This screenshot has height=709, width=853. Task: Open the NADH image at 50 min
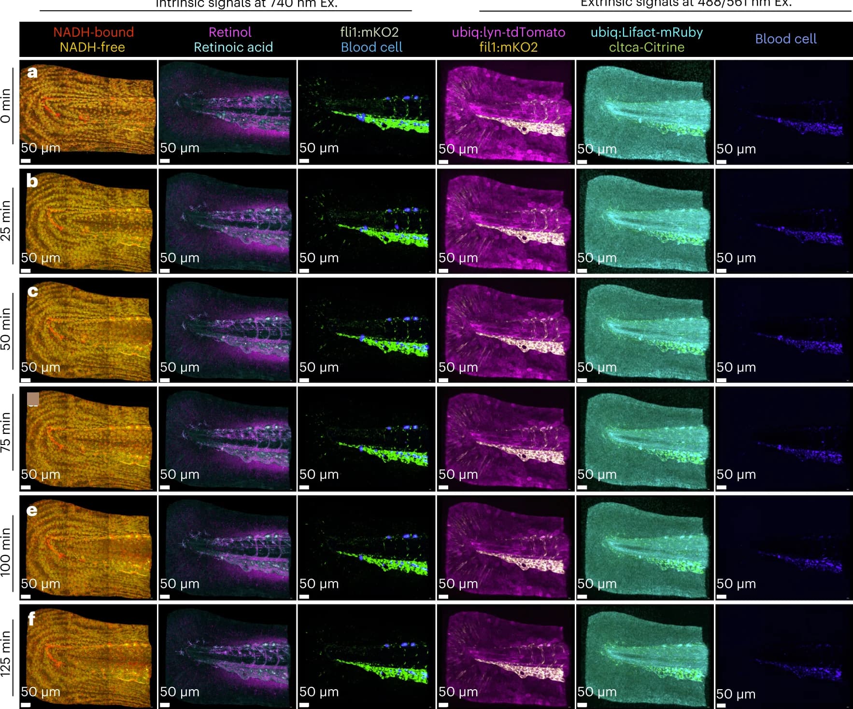88,330
